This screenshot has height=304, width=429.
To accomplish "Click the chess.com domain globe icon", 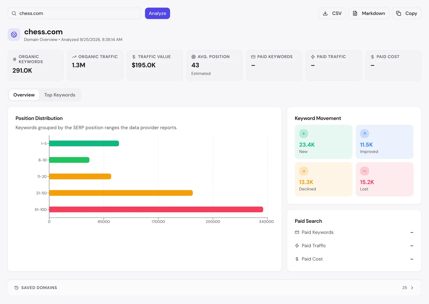I will (14, 35).
